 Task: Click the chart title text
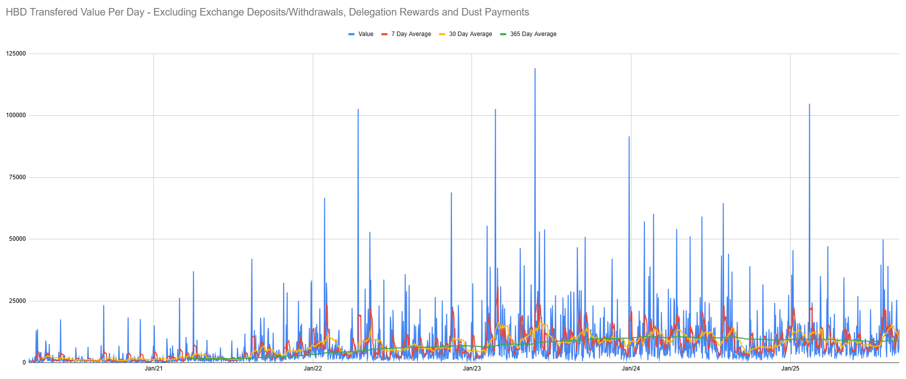267,12
